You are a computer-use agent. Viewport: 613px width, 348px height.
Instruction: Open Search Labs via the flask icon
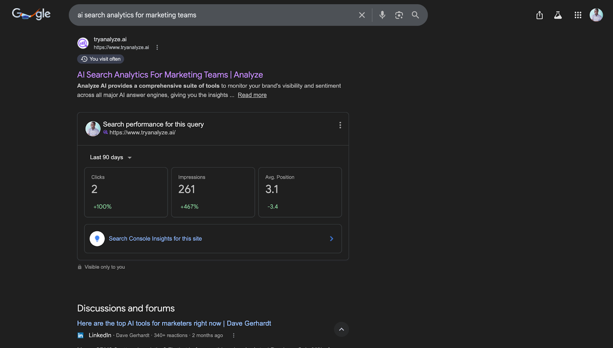tap(558, 15)
